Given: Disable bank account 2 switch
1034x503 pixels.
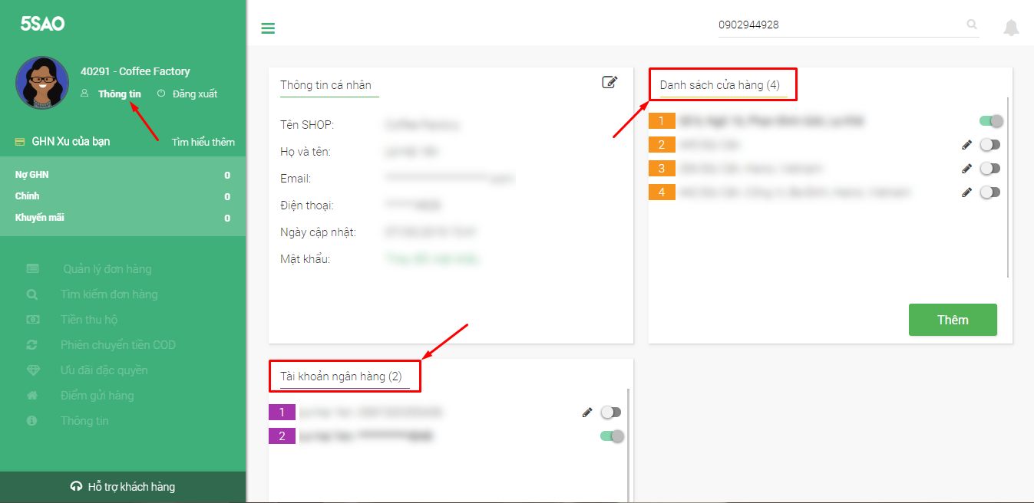Looking at the screenshot, I should (611, 436).
